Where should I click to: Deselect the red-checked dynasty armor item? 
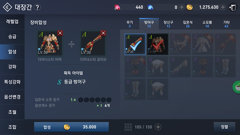[158, 44]
